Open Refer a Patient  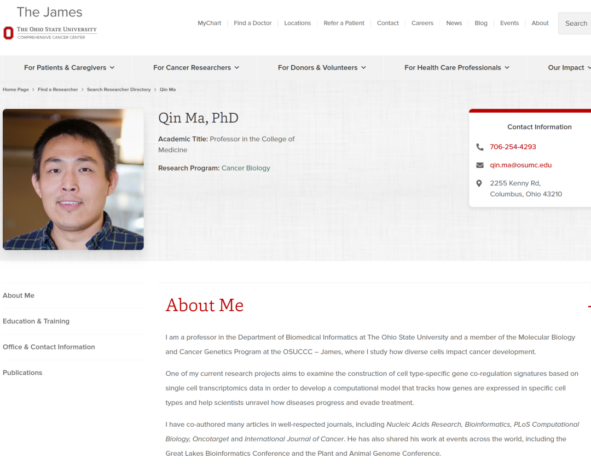(344, 23)
